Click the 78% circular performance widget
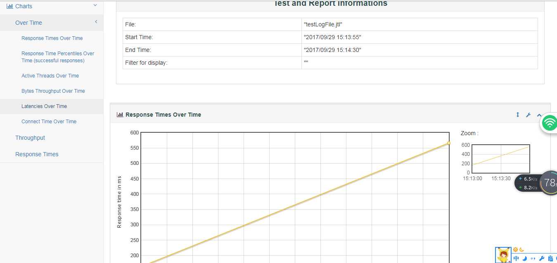Screen dimensions: 557x263 click(x=549, y=183)
